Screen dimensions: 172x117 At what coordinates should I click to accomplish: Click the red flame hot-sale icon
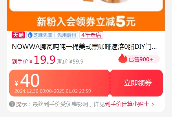123,58
